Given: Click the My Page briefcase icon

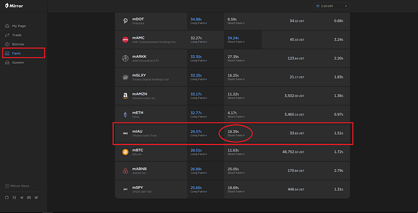Looking at the screenshot, I should pos(7,26).
